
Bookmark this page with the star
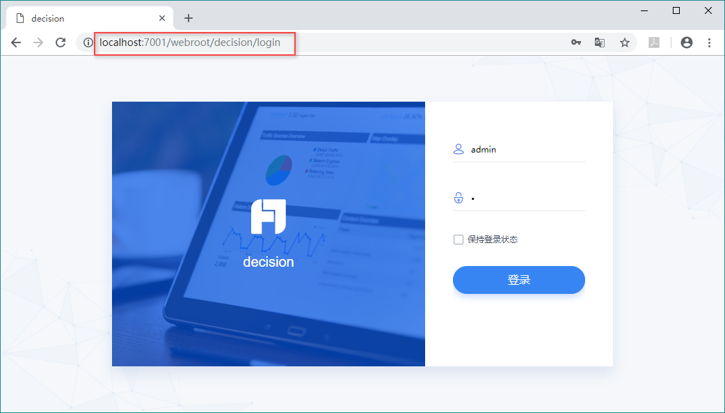[625, 42]
